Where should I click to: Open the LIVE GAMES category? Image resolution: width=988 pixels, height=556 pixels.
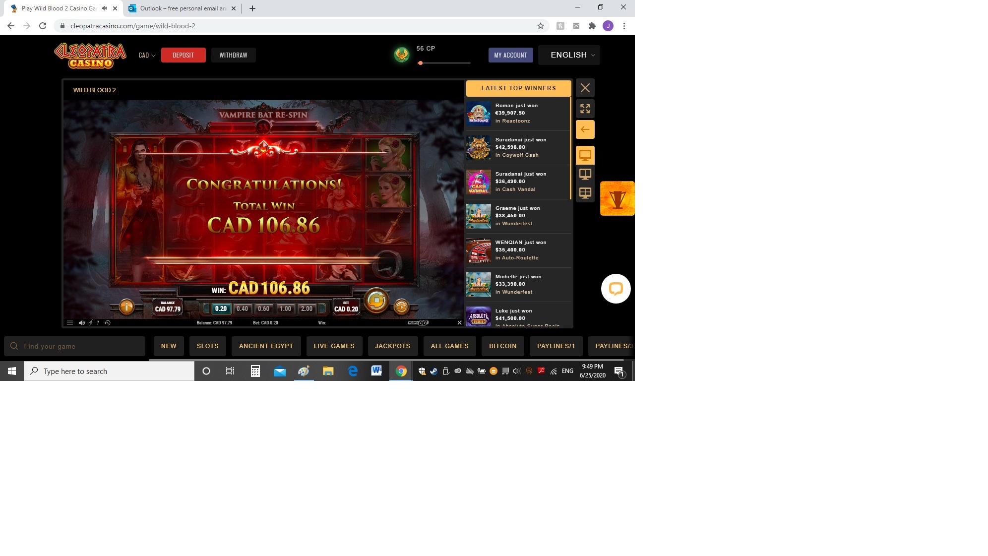coord(334,346)
